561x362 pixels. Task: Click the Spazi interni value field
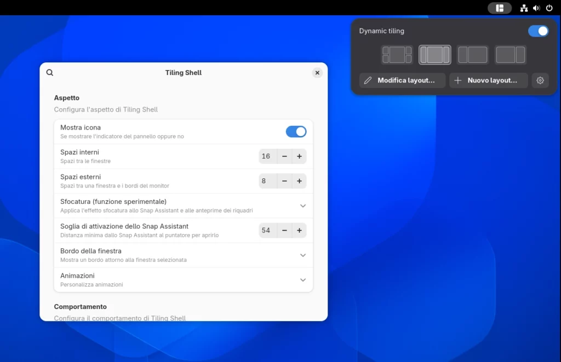tap(267, 156)
